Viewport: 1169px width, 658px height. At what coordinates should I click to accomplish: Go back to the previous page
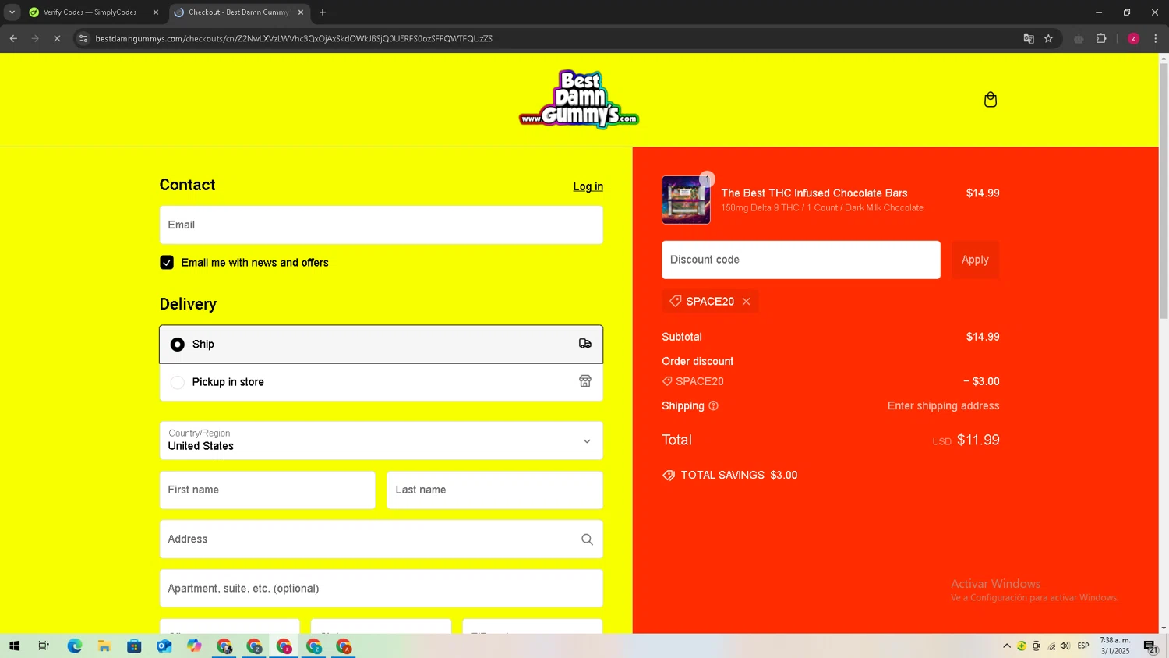(13, 38)
